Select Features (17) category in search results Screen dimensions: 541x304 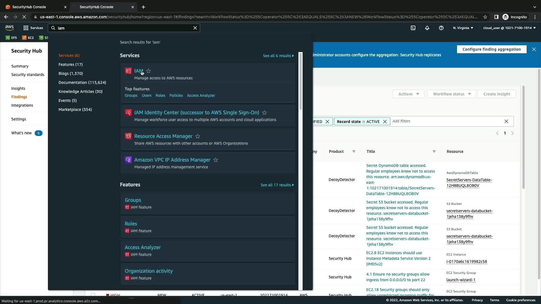click(x=70, y=64)
